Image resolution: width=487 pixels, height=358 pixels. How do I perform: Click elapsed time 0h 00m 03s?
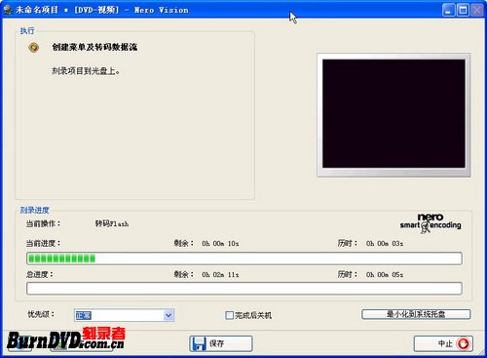click(x=385, y=244)
